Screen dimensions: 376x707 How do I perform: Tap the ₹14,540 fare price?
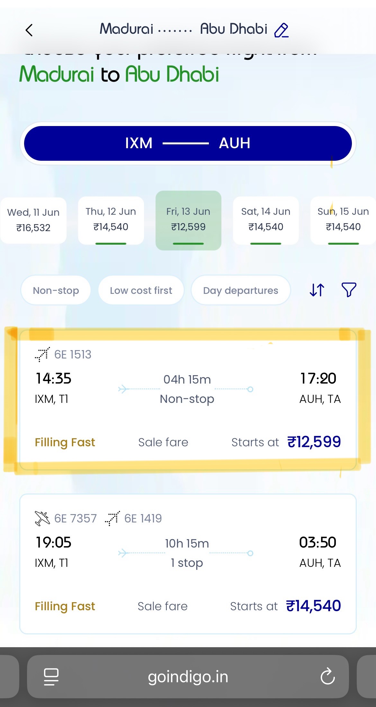coord(313,606)
